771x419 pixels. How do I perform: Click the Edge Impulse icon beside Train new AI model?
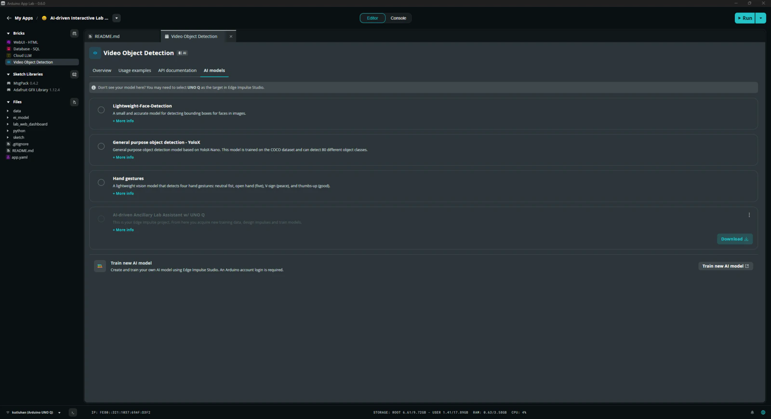100,266
